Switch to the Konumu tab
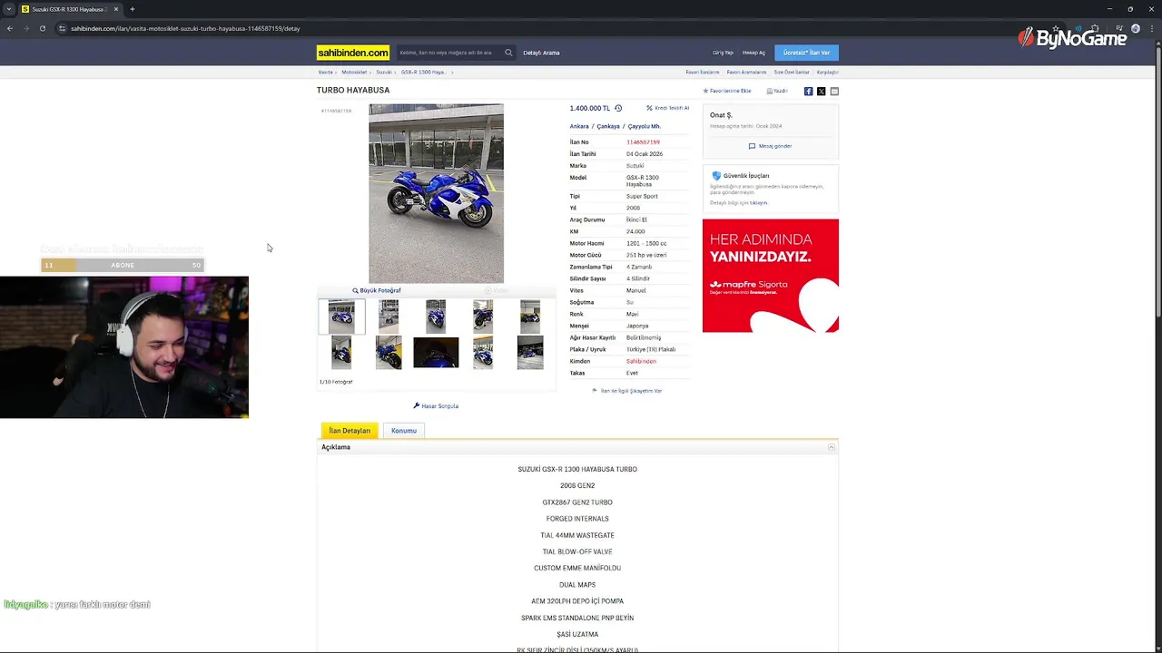Viewport: 1162px width, 653px height. point(404,431)
